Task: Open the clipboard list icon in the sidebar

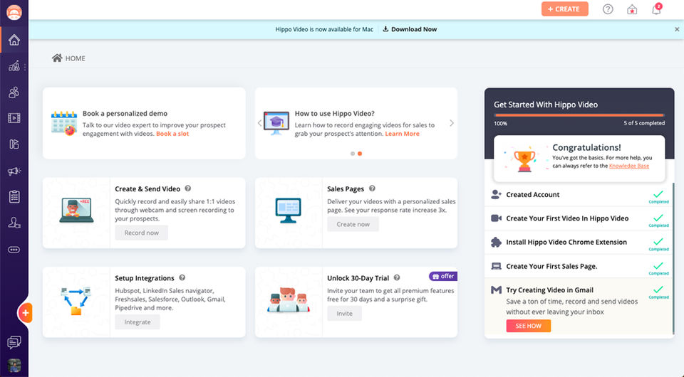Action: pyautogui.click(x=14, y=197)
